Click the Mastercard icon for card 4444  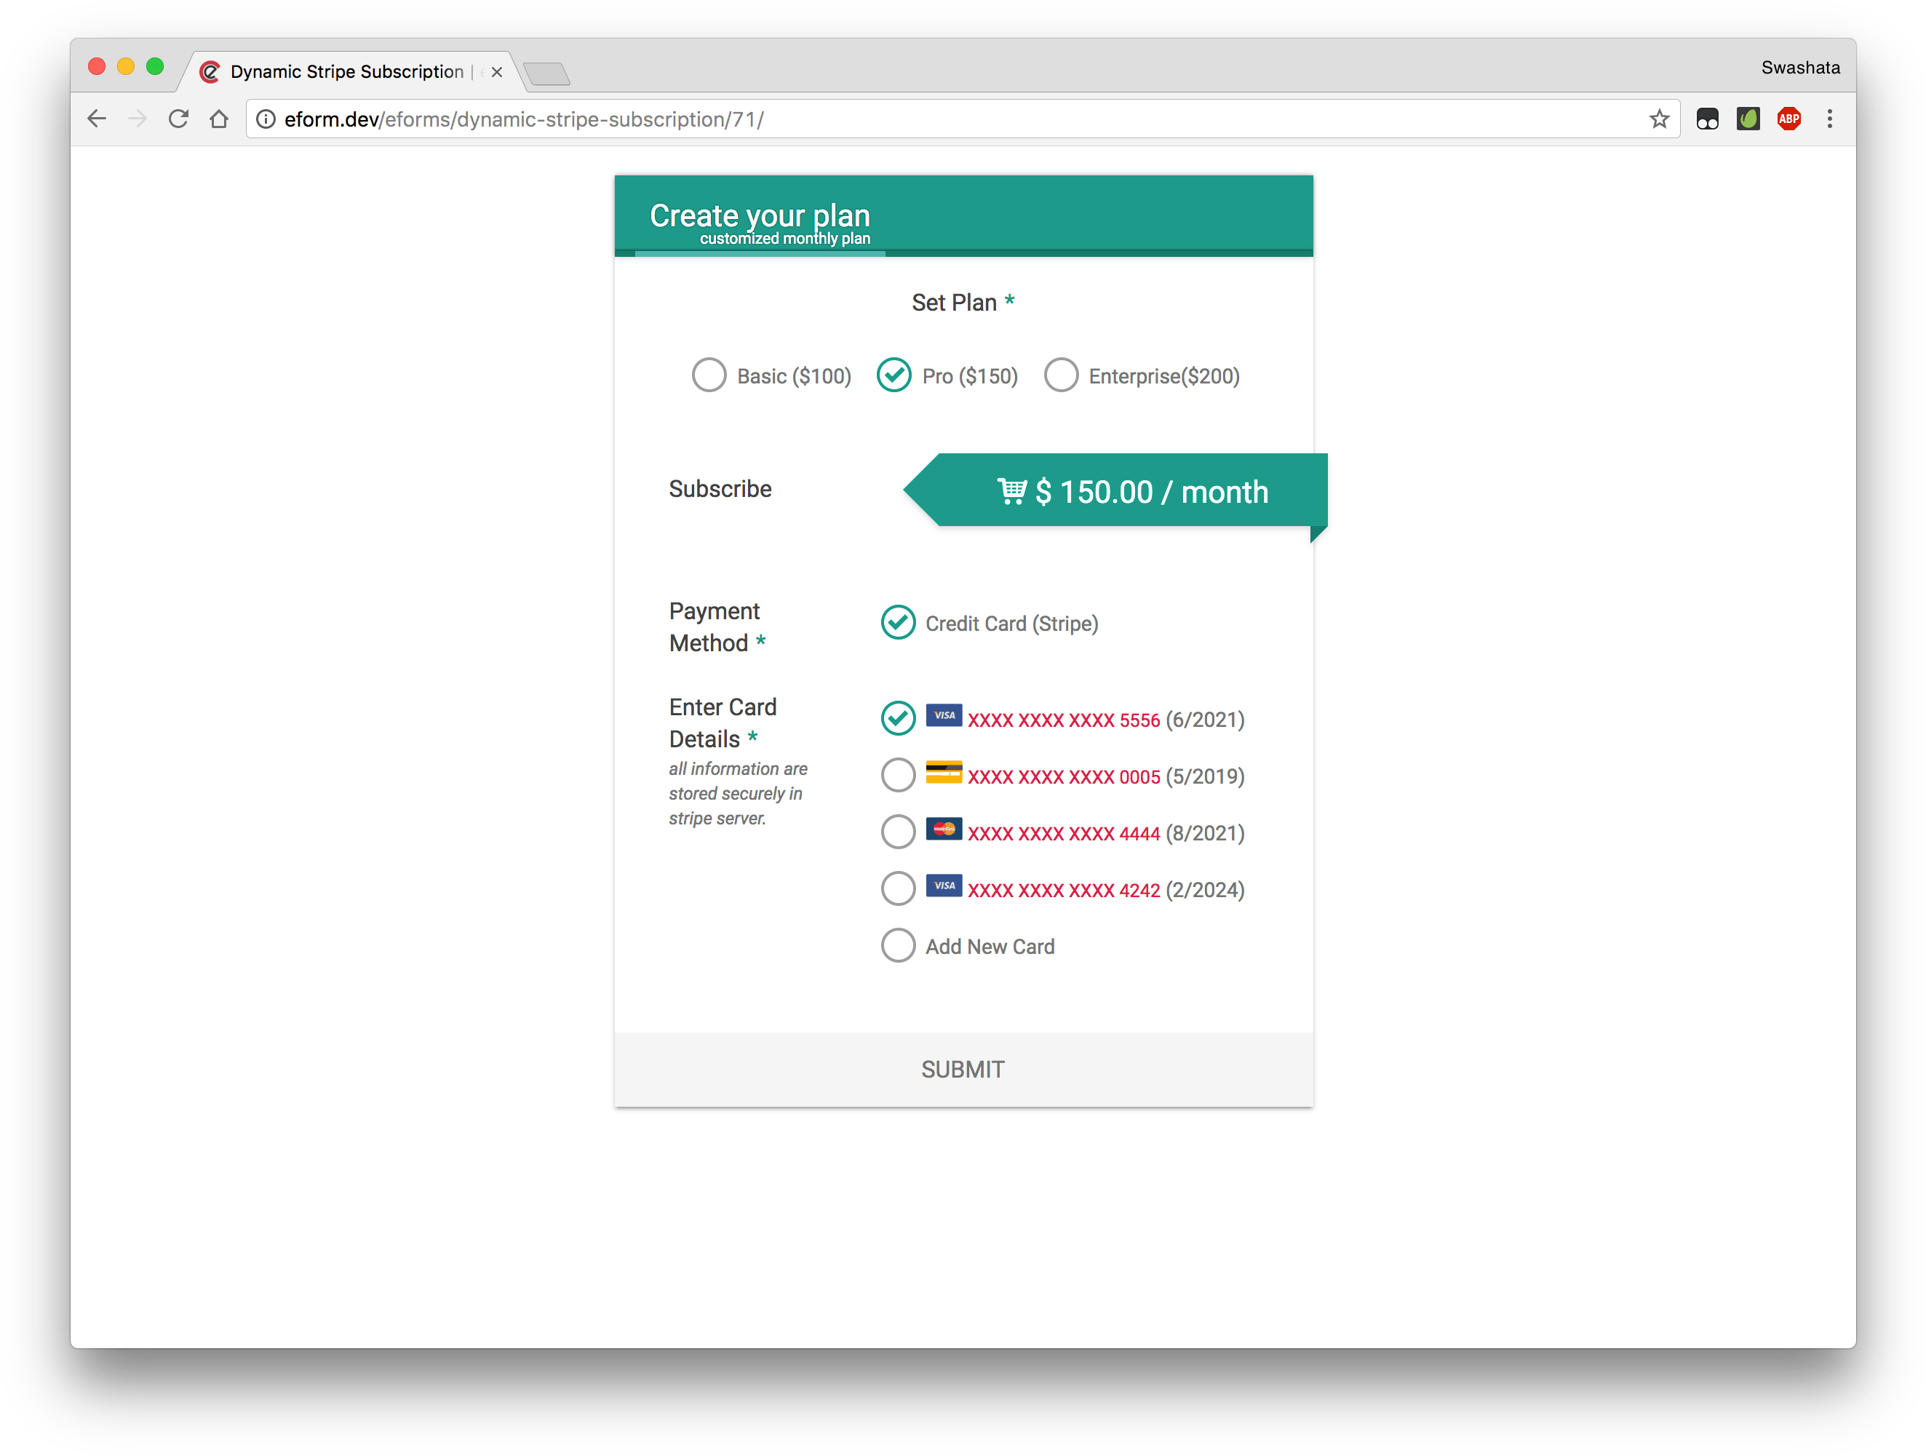point(943,829)
